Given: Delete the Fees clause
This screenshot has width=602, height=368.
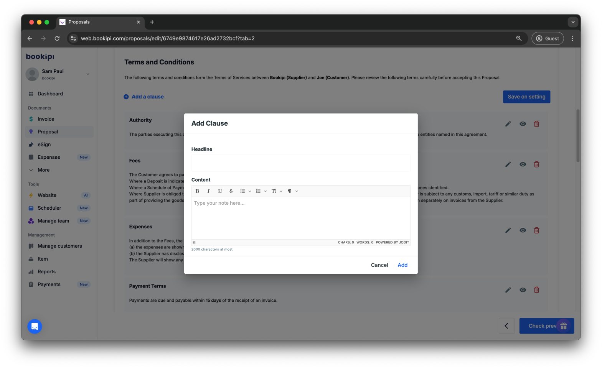Looking at the screenshot, I should (537, 164).
